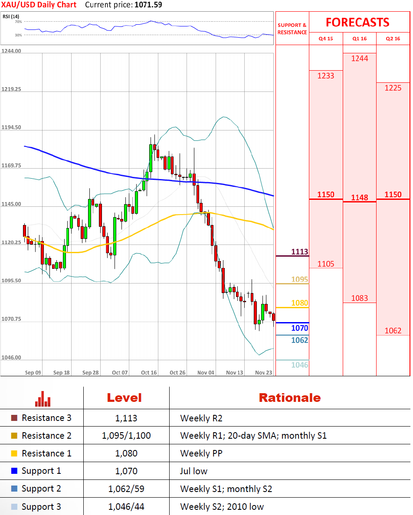
Task: Click the Resistance 1 row label
Action: tap(46, 453)
